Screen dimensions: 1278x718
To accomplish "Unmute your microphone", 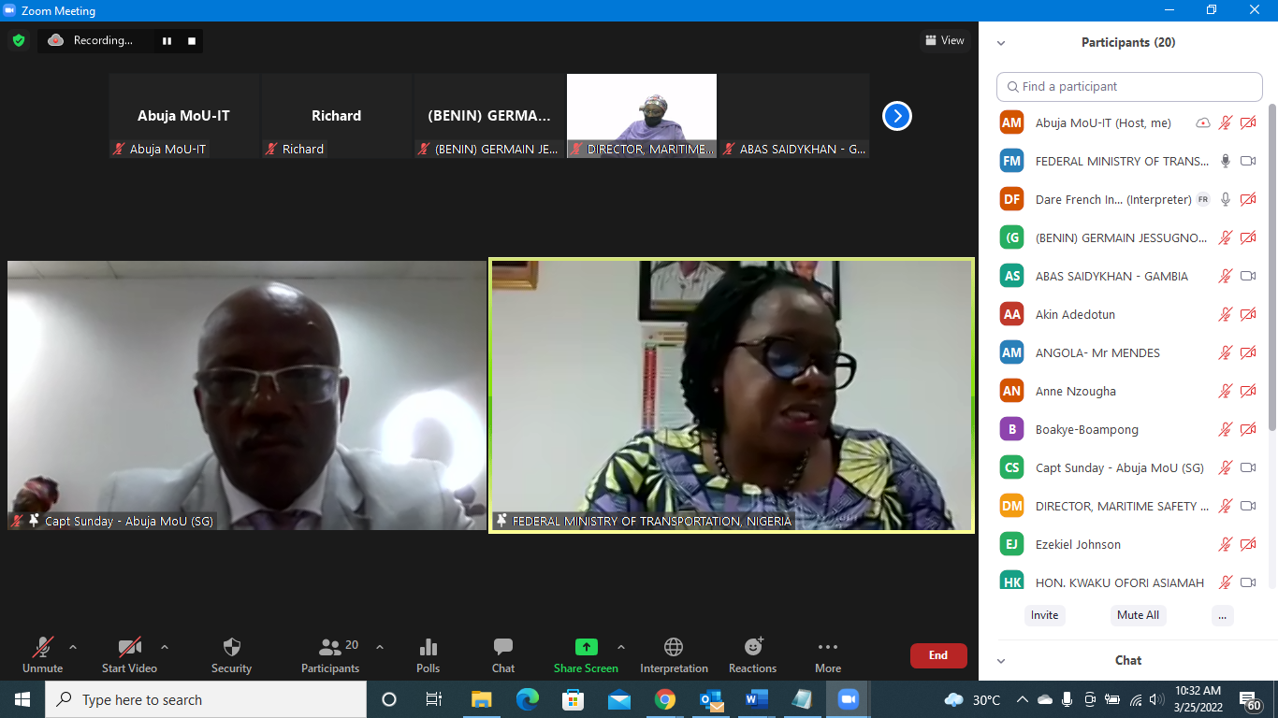I will 42,647.
